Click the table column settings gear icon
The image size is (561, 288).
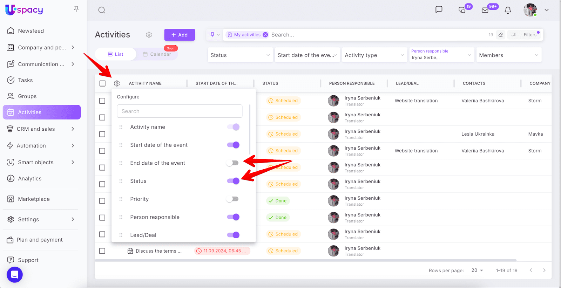click(117, 83)
